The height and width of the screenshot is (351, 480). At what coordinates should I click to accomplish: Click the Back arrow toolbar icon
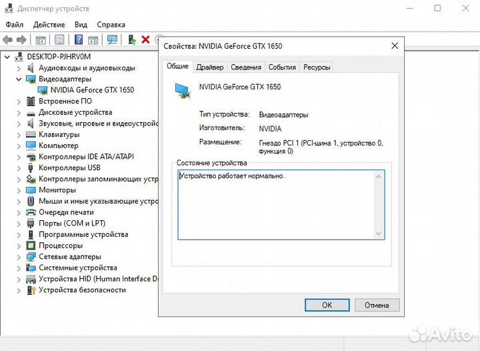pyautogui.click(x=7, y=39)
